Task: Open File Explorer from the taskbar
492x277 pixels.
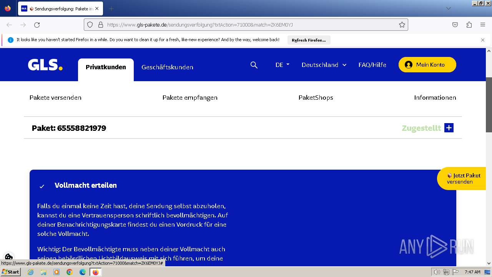Action: (43, 272)
